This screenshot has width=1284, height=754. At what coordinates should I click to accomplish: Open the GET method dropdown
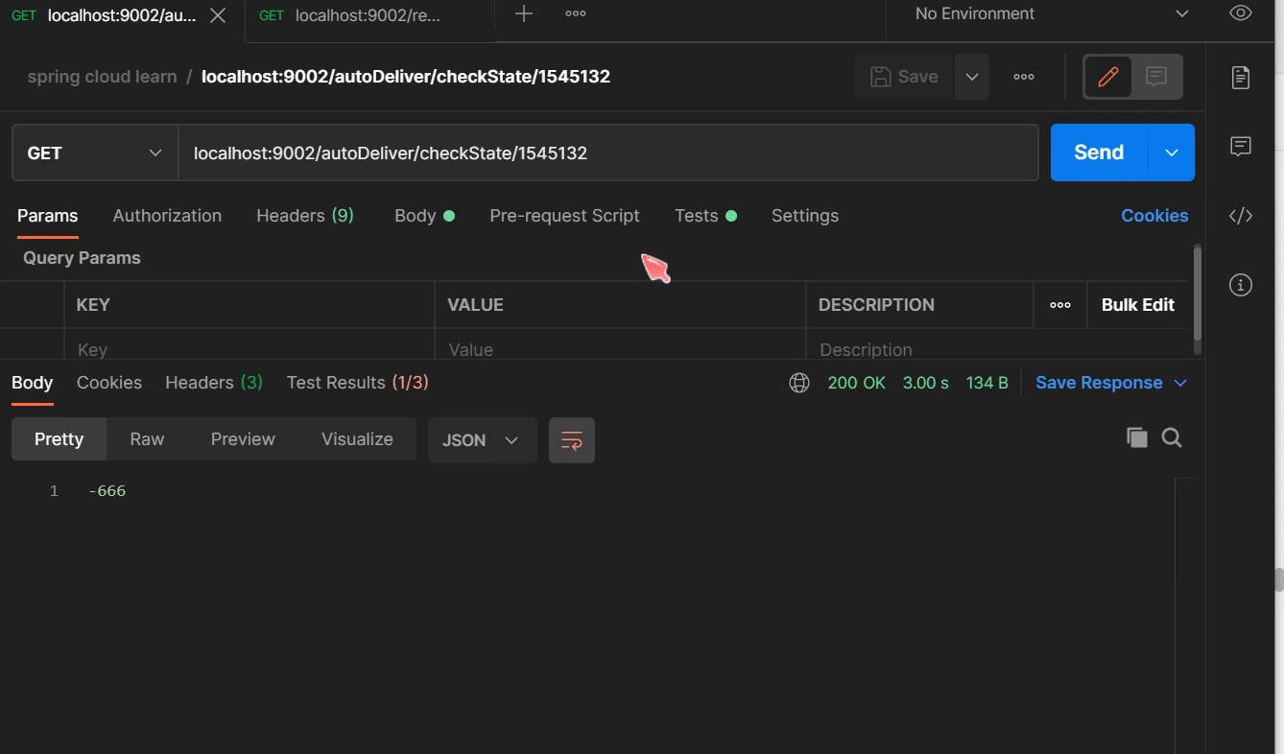pos(95,153)
